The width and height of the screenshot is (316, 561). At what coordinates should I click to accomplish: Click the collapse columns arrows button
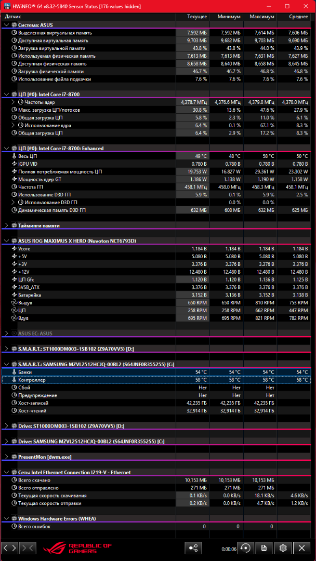pos(28,547)
